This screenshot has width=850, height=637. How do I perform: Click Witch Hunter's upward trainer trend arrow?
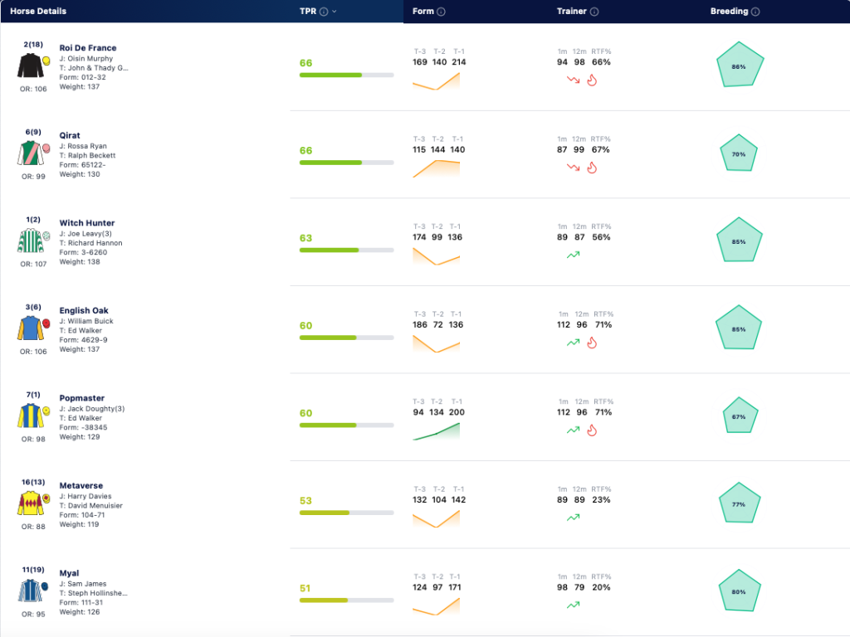(x=573, y=255)
